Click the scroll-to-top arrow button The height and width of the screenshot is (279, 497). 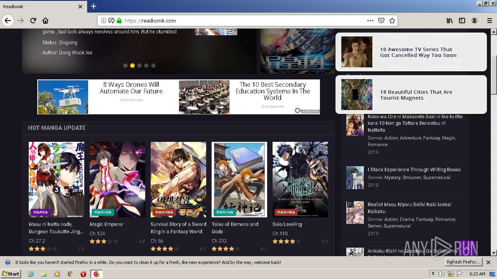(466, 248)
